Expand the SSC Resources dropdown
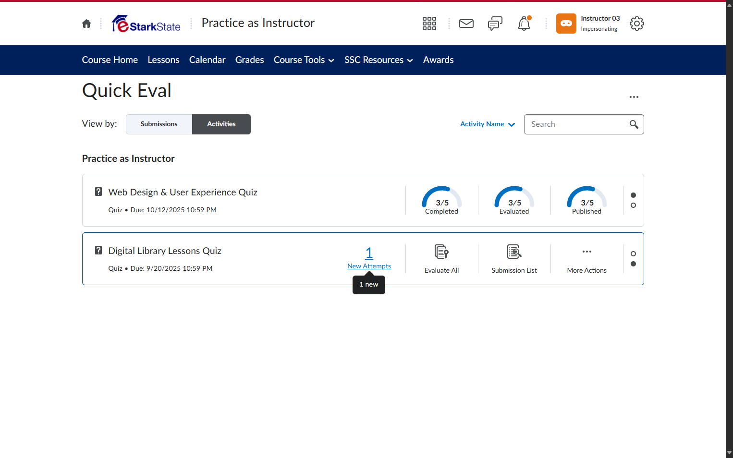733x458 pixels. pyautogui.click(x=379, y=60)
